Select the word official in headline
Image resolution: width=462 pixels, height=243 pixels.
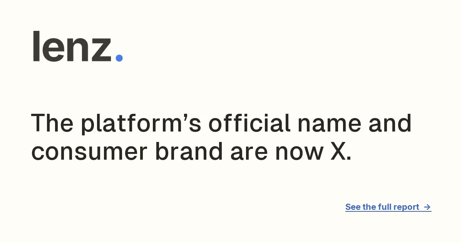pyautogui.click(x=250, y=123)
